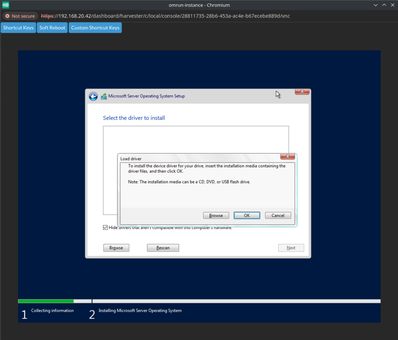Click the Not secure warning icon

(7, 16)
